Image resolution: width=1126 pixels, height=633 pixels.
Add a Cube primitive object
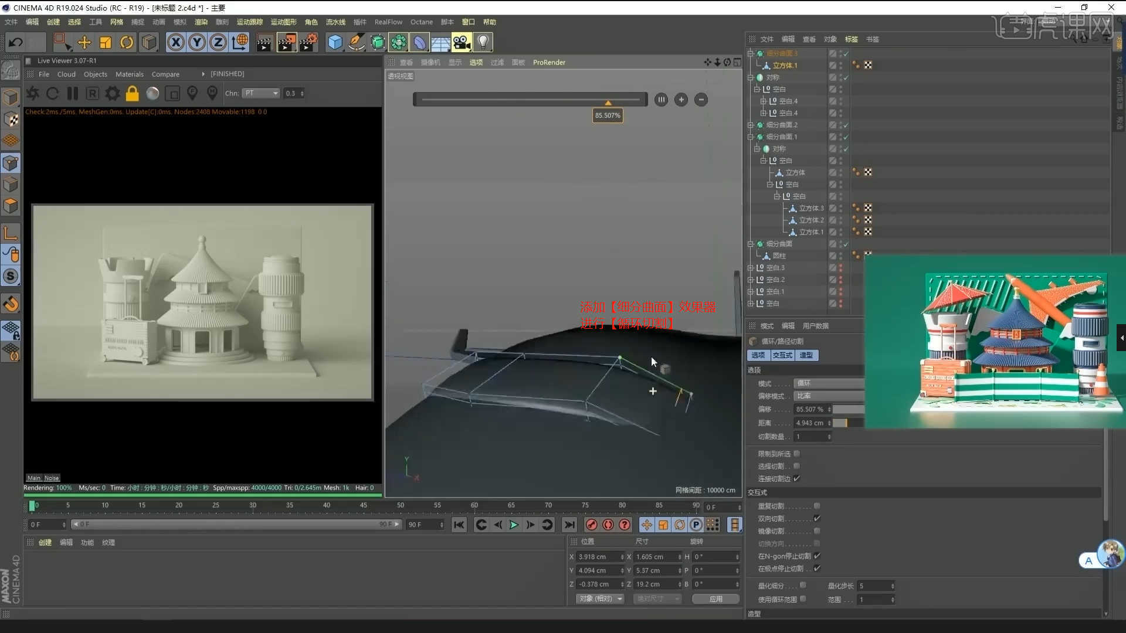(x=334, y=42)
